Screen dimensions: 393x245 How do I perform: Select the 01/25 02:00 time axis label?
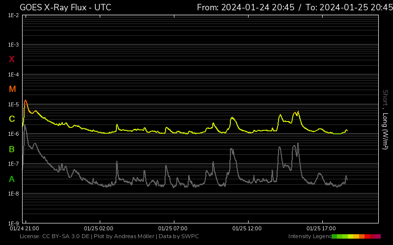point(99,228)
